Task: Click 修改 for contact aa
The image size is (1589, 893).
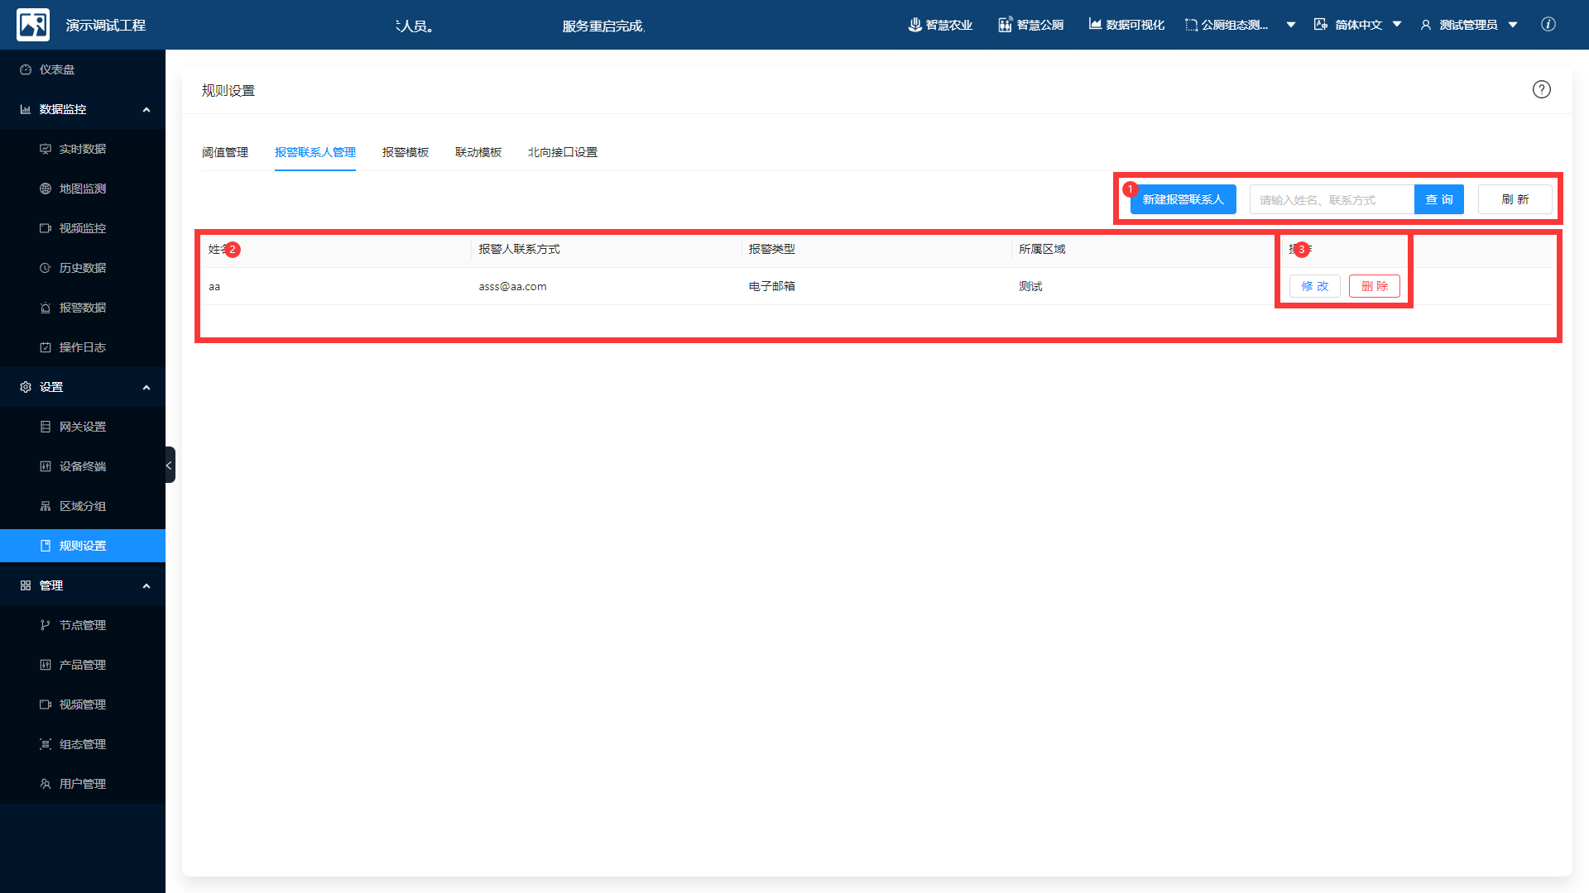Action: [1315, 286]
